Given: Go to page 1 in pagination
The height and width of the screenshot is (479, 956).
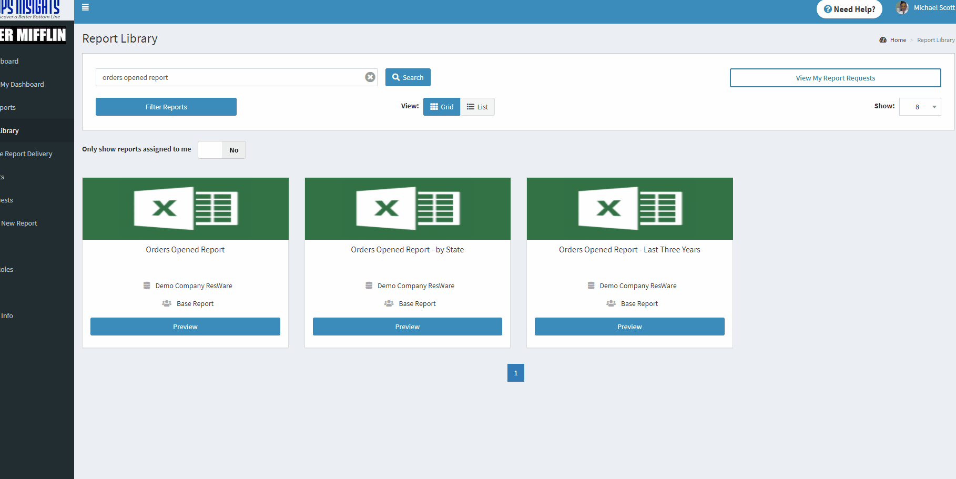Looking at the screenshot, I should (x=515, y=373).
